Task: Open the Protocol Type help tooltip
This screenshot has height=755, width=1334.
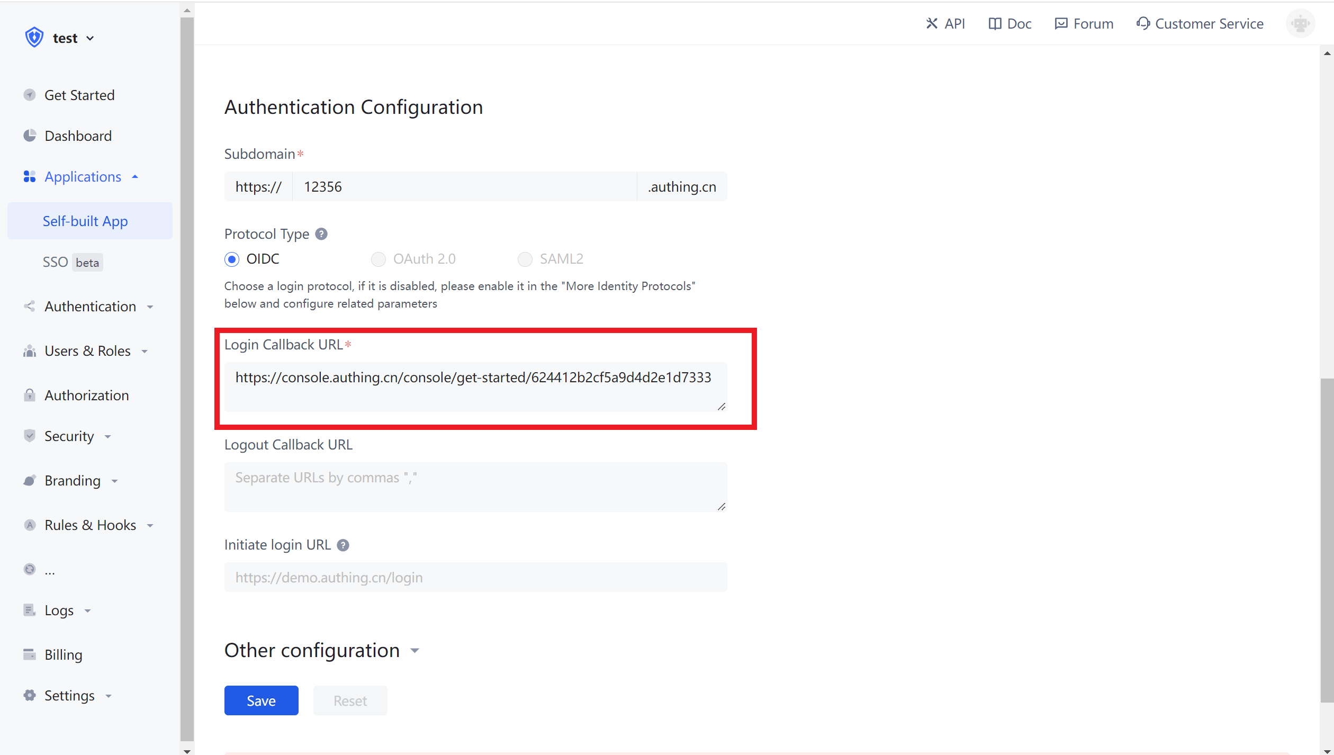Action: (x=321, y=233)
